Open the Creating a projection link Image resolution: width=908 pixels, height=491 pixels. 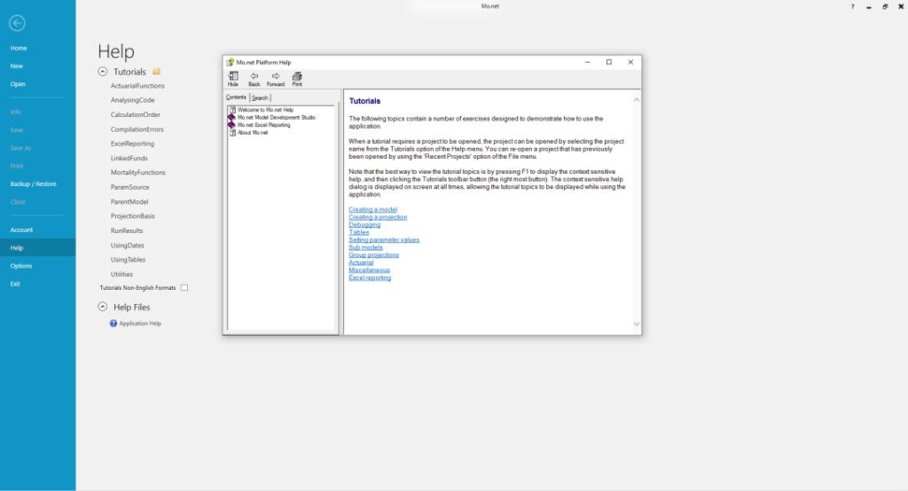(x=378, y=217)
